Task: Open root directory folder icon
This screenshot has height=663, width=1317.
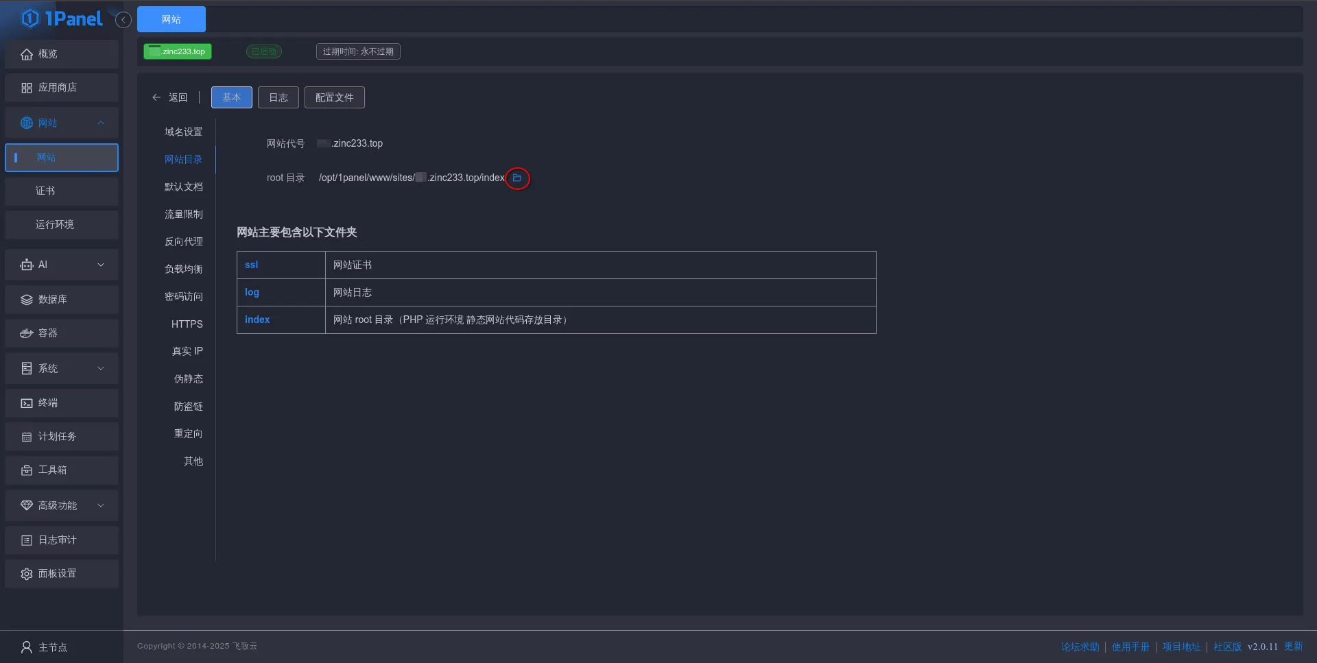Action: [x=517, y=178]
